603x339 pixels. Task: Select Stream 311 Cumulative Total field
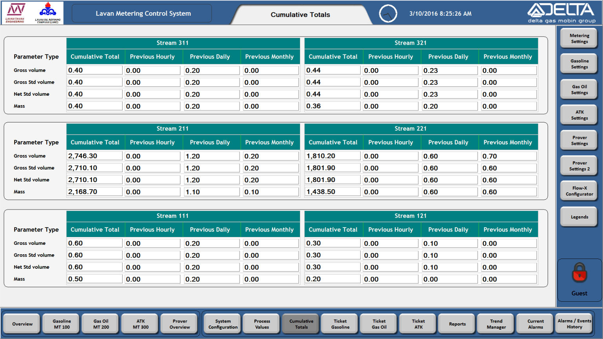94,70
